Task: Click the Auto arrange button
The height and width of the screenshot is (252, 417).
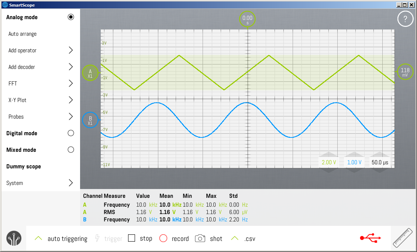Action: pyautogui.click(x=23, y=34)
